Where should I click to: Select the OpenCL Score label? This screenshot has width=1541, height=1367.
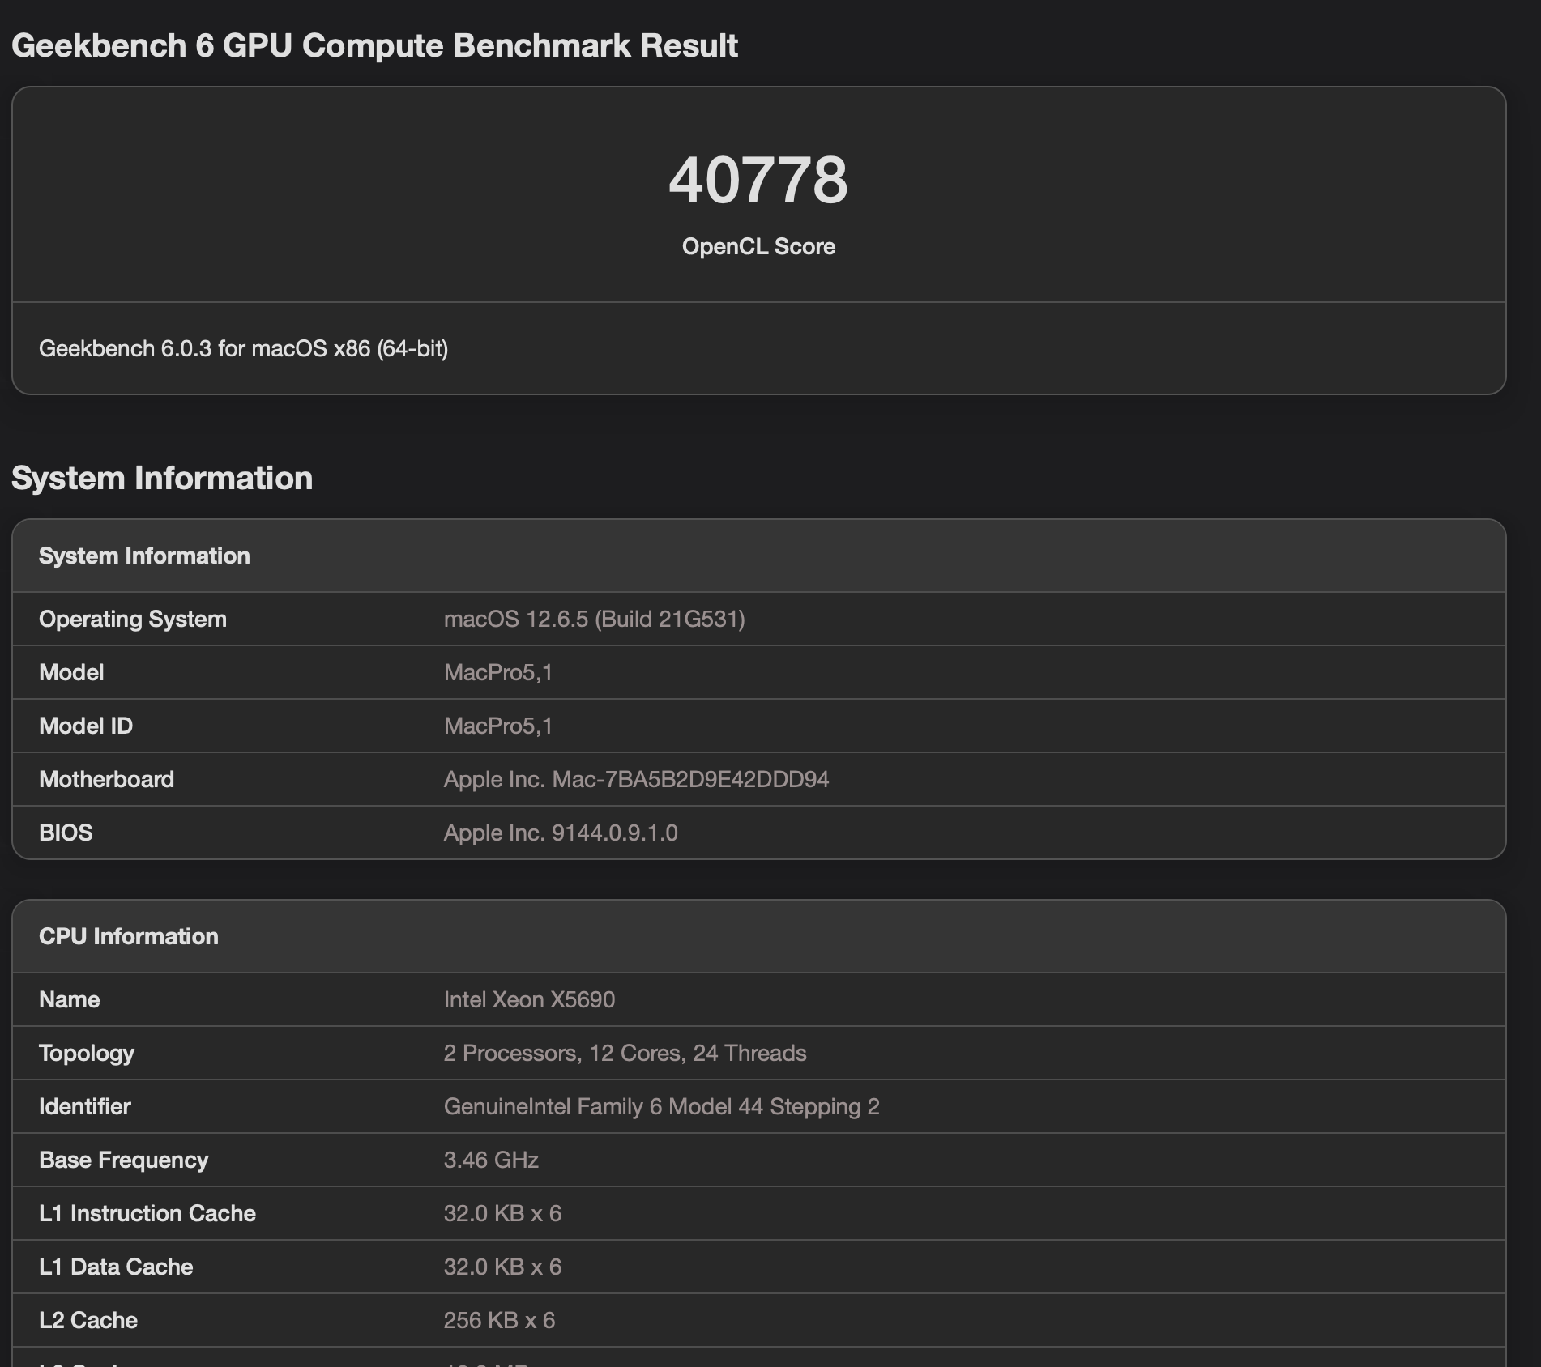point(758,246)
